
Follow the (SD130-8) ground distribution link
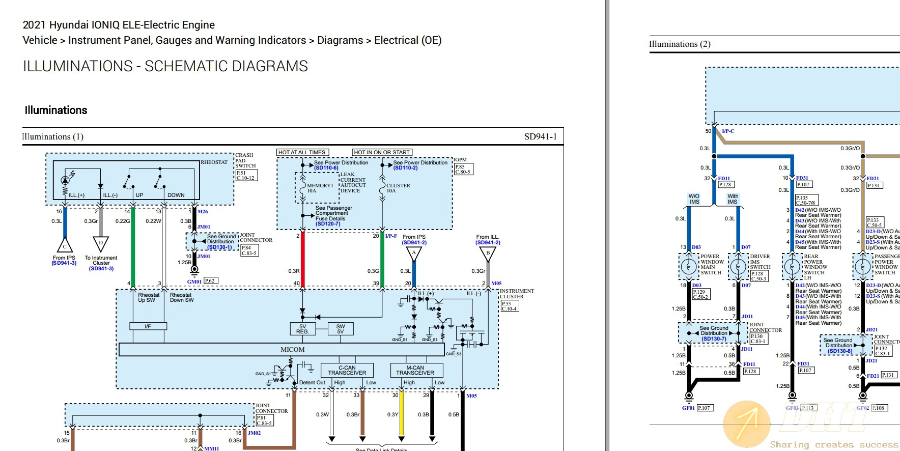coord(840,351)
